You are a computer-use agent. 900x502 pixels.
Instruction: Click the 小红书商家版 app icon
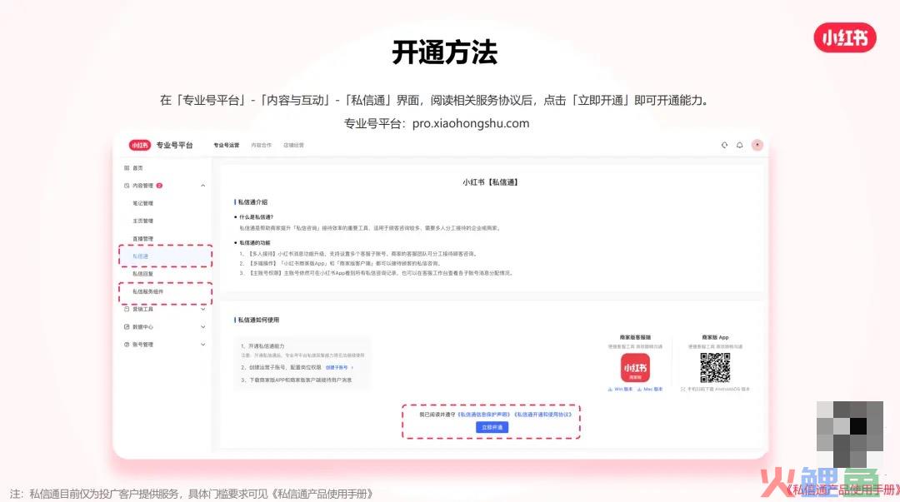click(635, 368)
